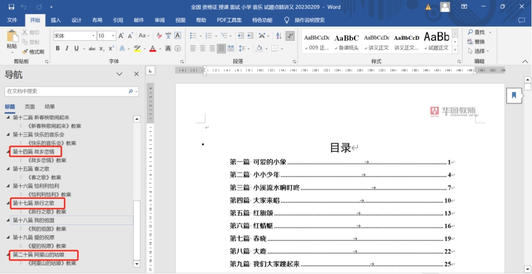Go to 第十七篇 旅行之歌 in navigation

pos(33,203)
